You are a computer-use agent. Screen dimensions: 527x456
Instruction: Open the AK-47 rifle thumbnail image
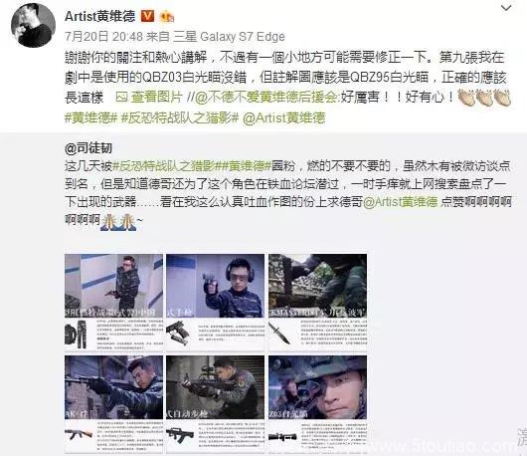[114, 404]
